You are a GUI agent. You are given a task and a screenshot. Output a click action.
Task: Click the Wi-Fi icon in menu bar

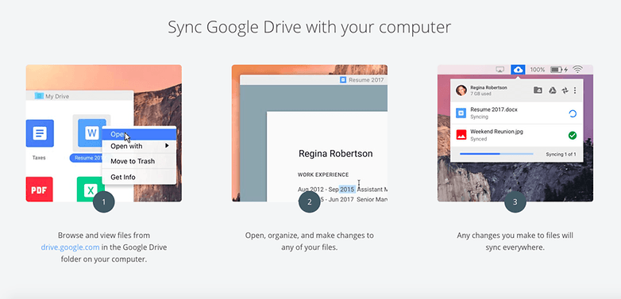[578, 70]
